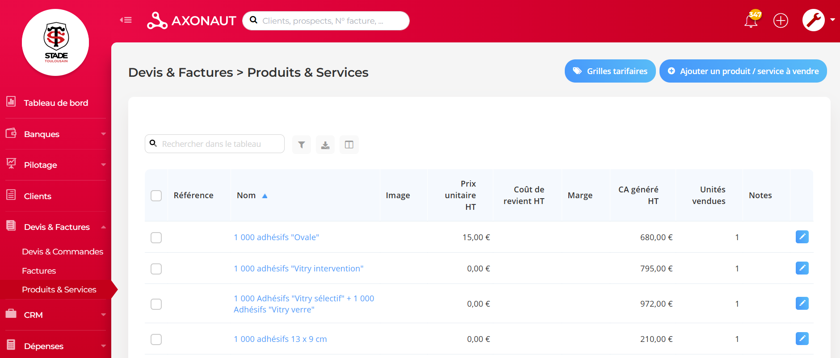This screenshot has width=840, height=358.
Task: Download the table with export icon
Action: (325, 145)
